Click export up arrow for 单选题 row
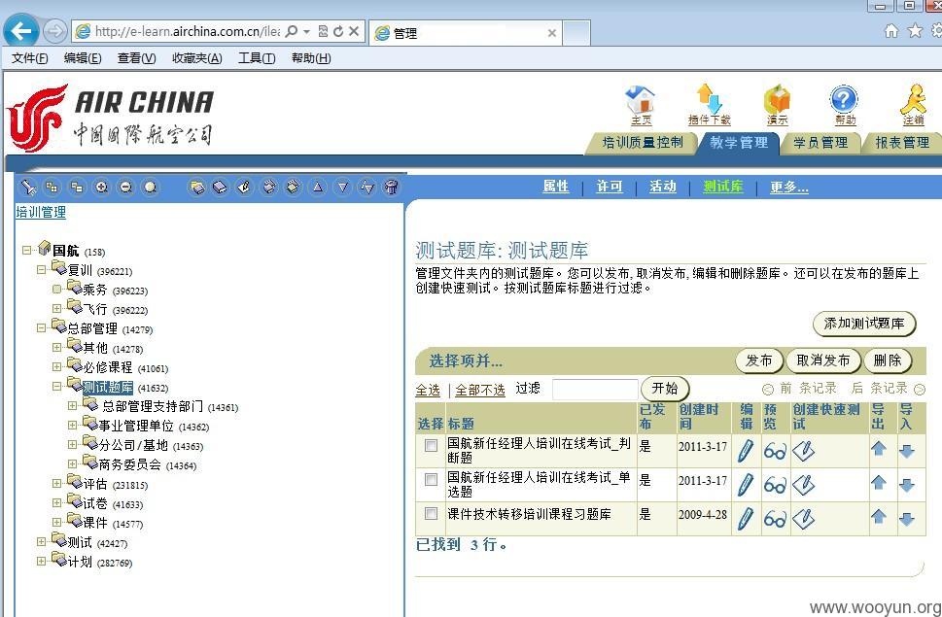The height and width of the screenshot is (617, 942). pyautogui.click(x=878, y=482)
